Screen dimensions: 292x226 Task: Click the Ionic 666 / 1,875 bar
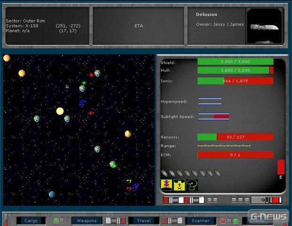point(235,81)
